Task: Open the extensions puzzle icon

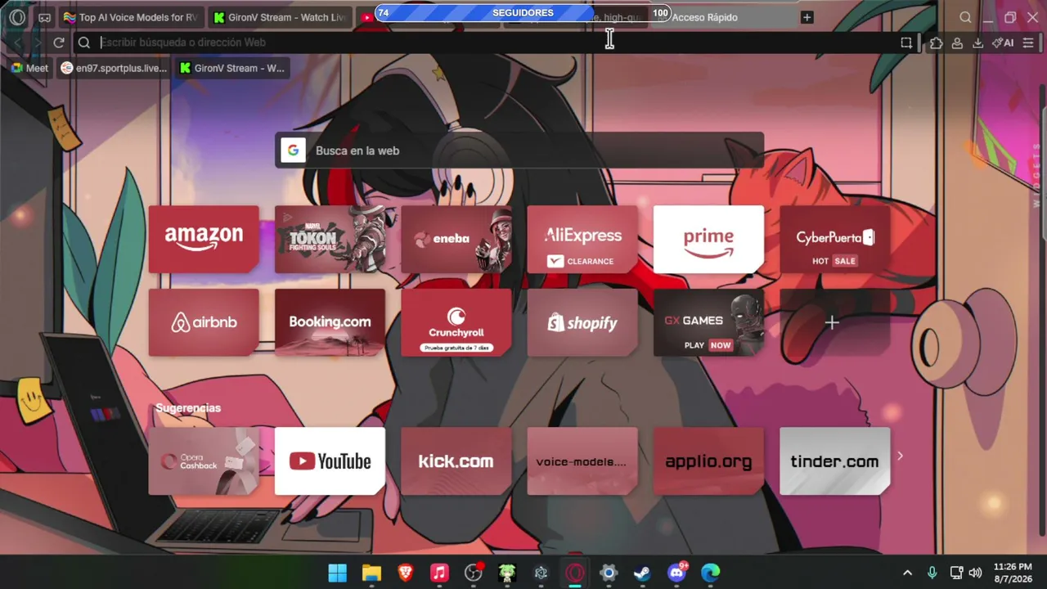Action: [x=937, y=43]
